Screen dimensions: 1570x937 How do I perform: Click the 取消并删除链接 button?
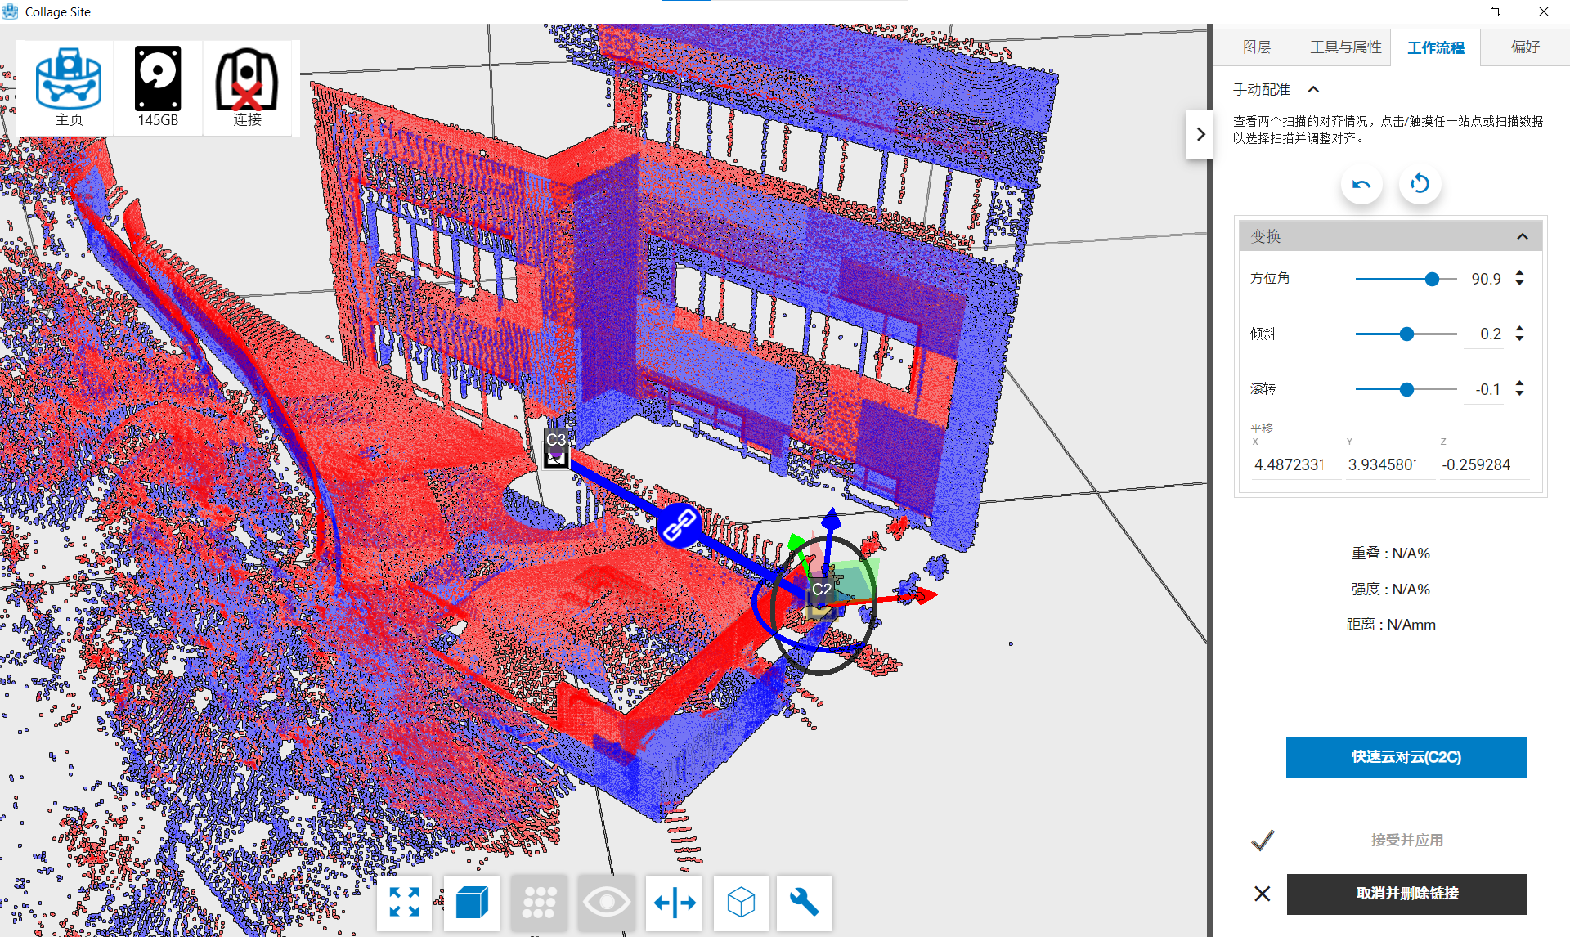[x=1406, y=894]
